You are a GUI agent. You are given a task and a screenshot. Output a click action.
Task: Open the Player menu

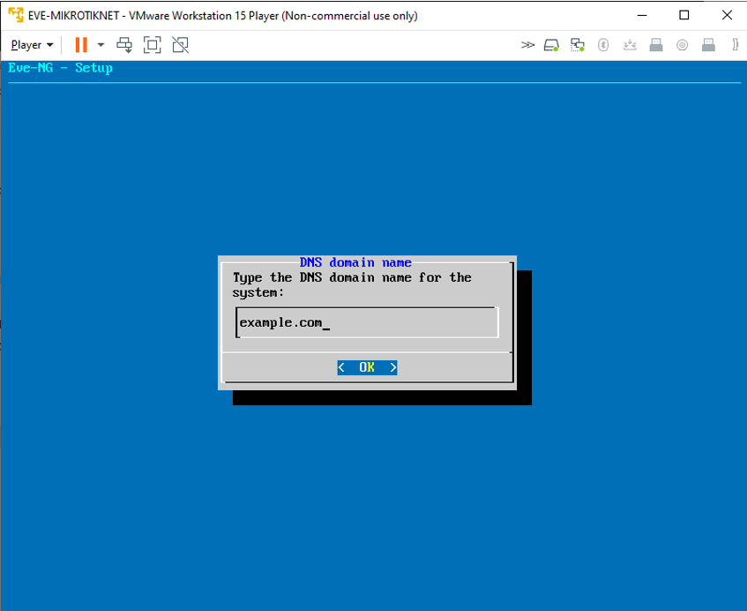32,45
